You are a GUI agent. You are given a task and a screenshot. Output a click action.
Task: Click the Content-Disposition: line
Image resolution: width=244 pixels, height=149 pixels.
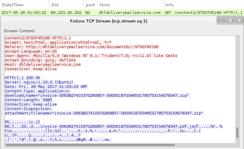coord(28,109)
